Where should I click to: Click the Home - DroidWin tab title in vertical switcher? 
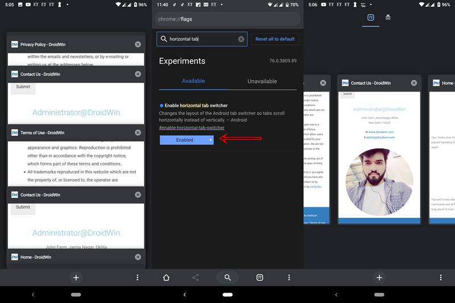[x=36, y=257]
